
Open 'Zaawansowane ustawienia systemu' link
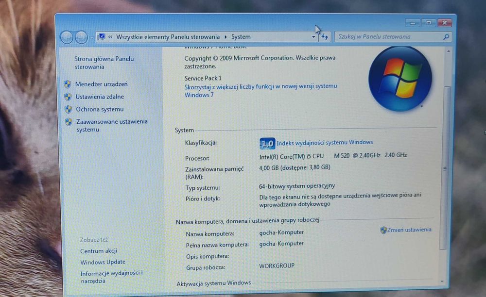[x=112, y=126]
